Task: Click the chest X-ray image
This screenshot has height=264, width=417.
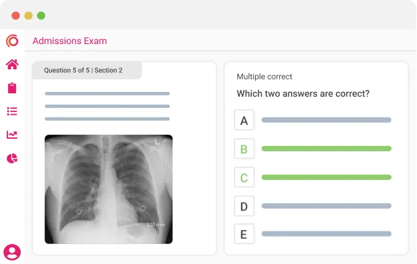Action: click(109, 189)
